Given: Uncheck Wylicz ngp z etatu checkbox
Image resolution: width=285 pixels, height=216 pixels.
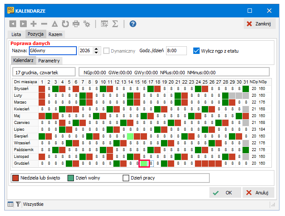Looking at the screenshot, I should pyautogui.click(x=196, y=50).
